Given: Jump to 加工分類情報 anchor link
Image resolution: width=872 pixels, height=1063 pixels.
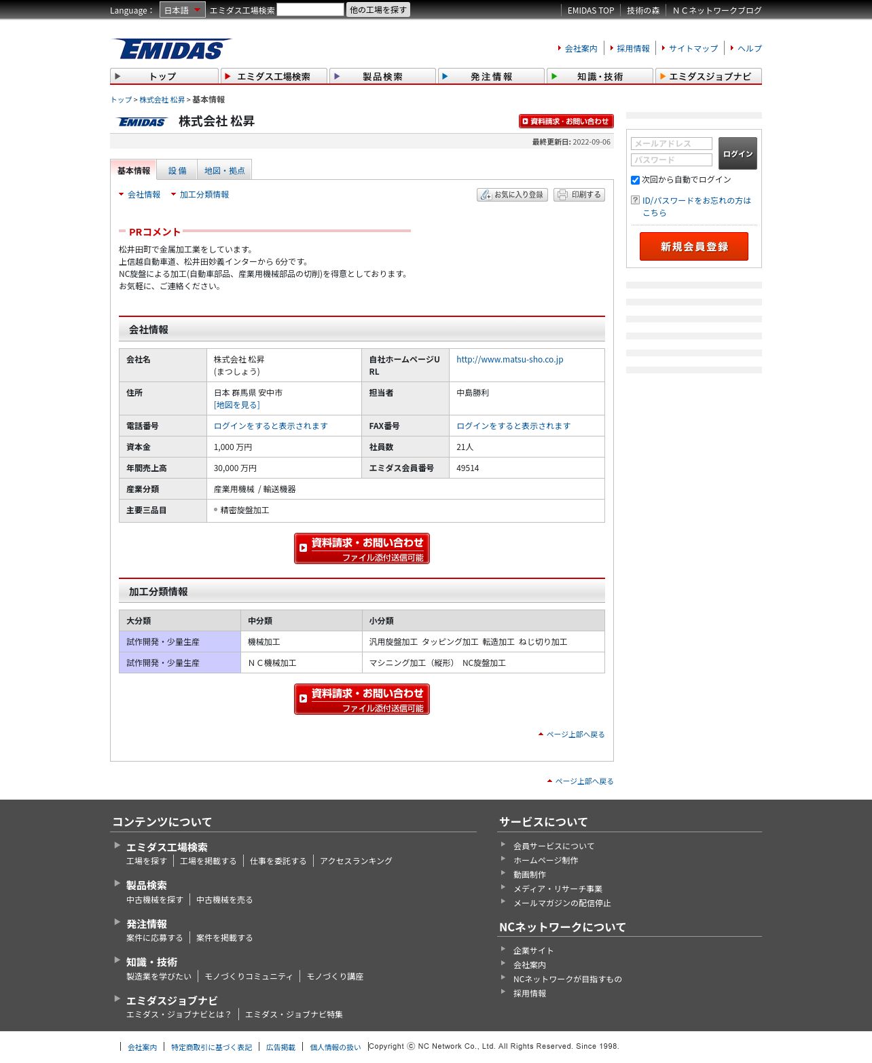Looking at the screenshot, I should (x=204, y=195).
